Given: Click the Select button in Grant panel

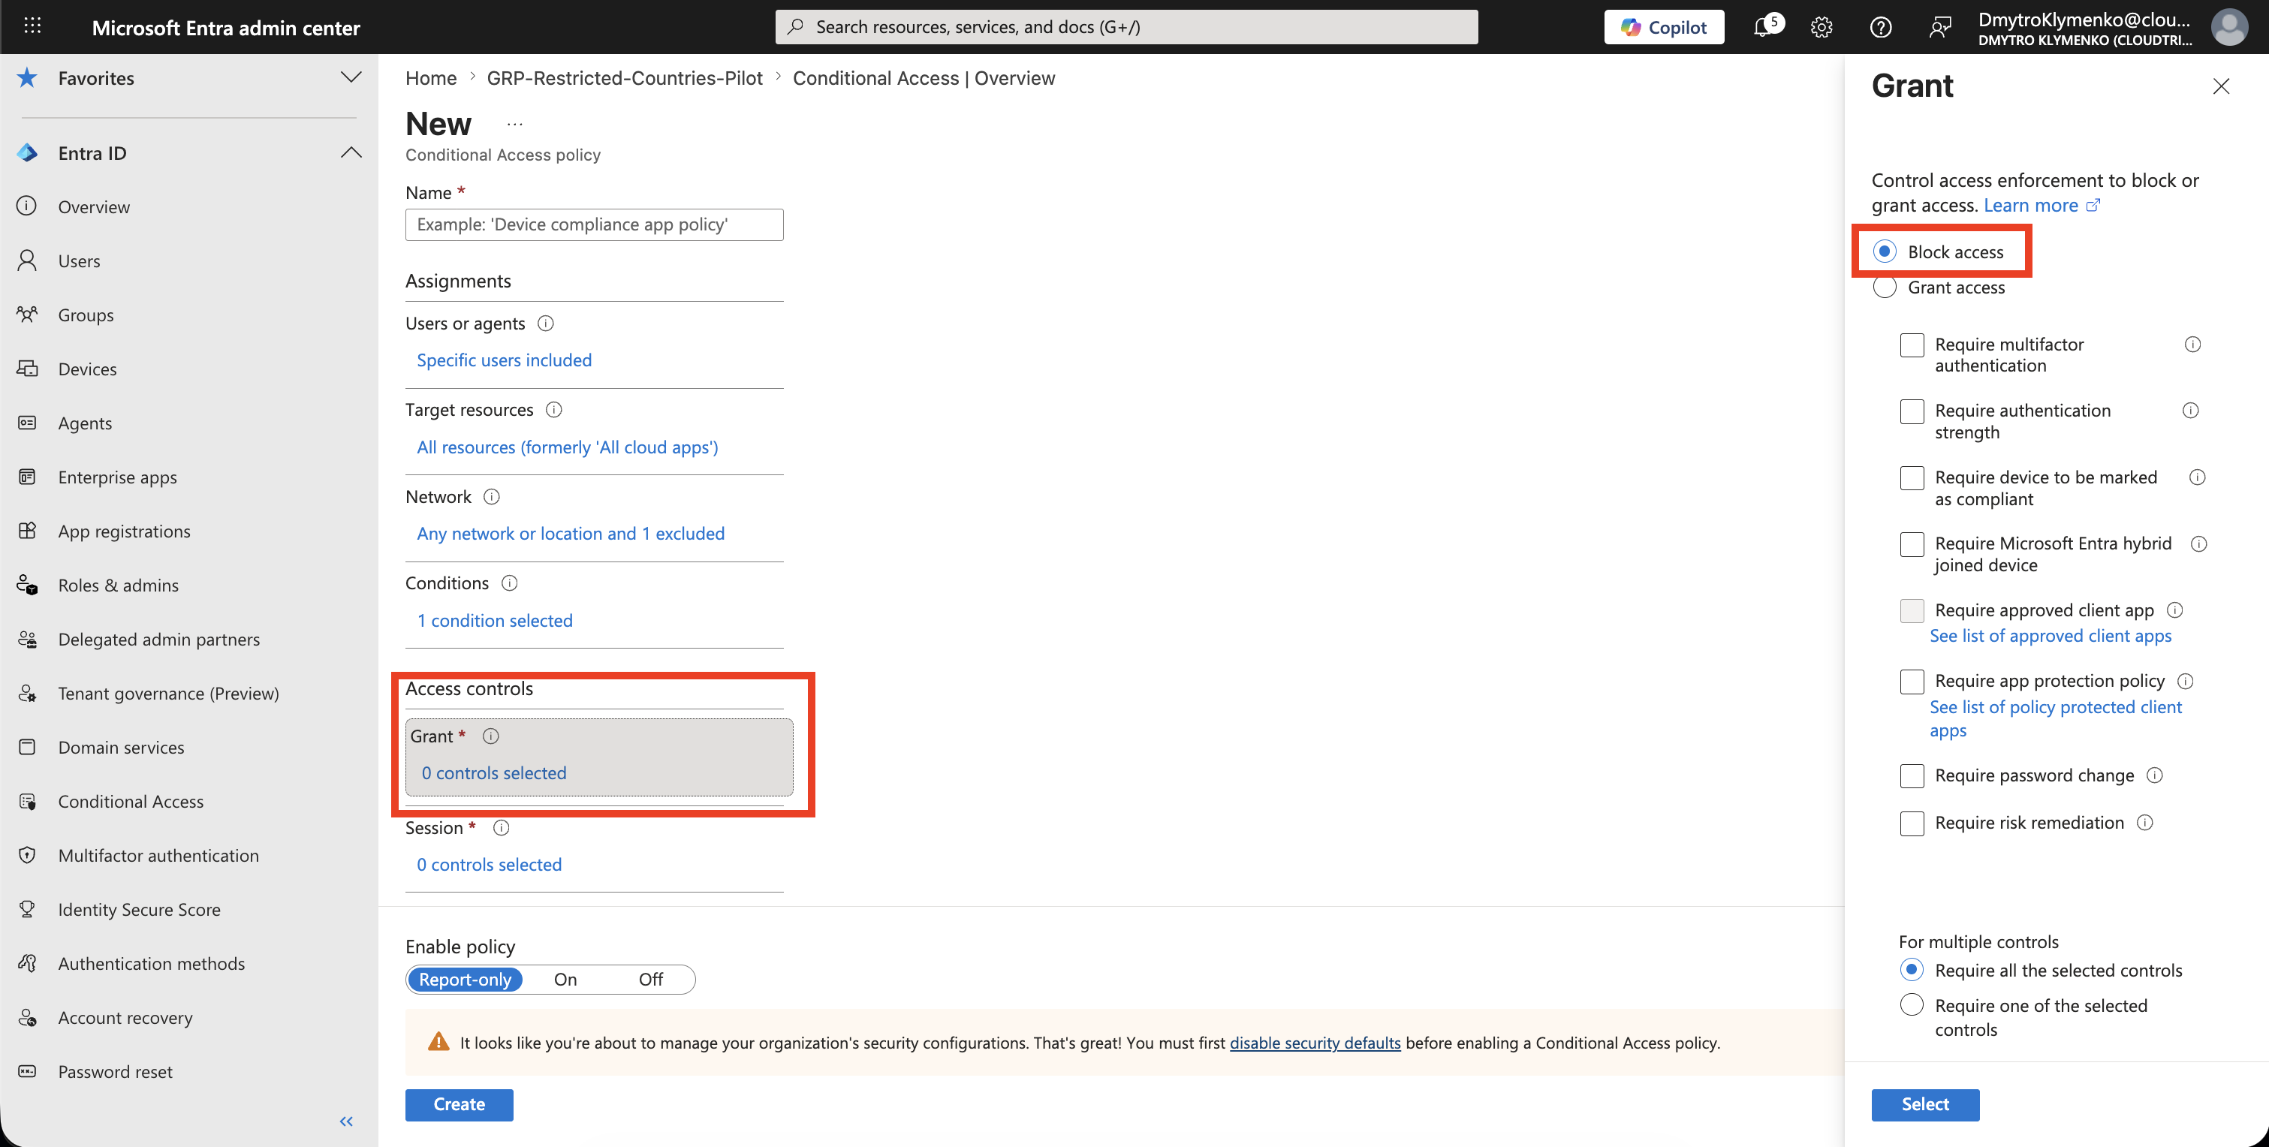Looking at the screenshot, I should 1924,1103.
